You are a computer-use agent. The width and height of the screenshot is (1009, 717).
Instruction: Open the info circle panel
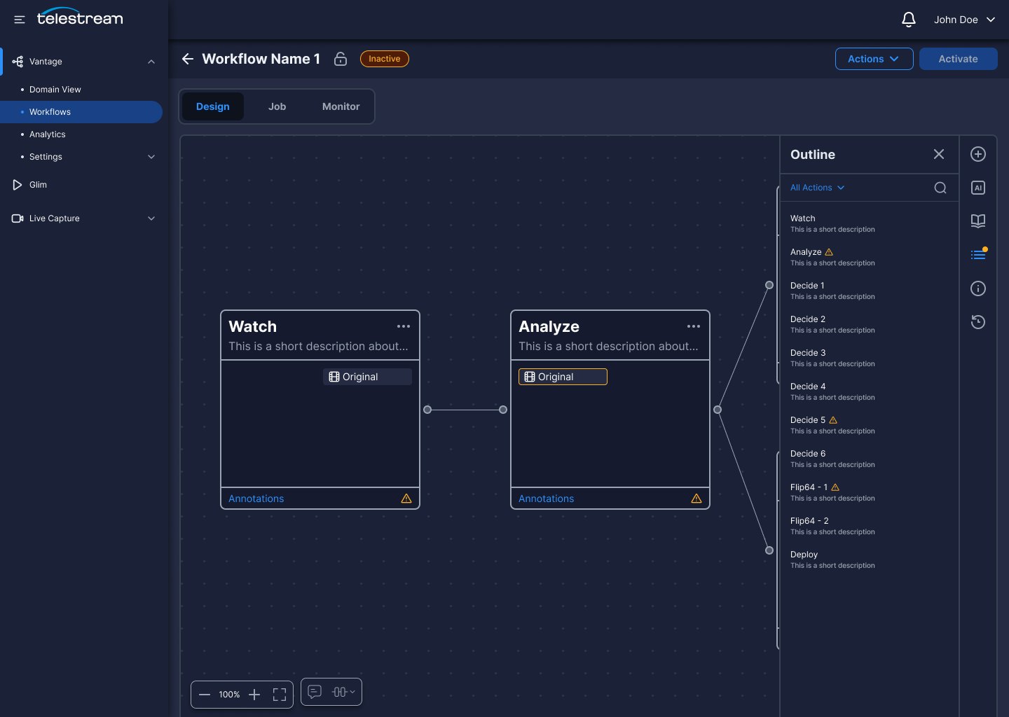click(x=978, y=288)
